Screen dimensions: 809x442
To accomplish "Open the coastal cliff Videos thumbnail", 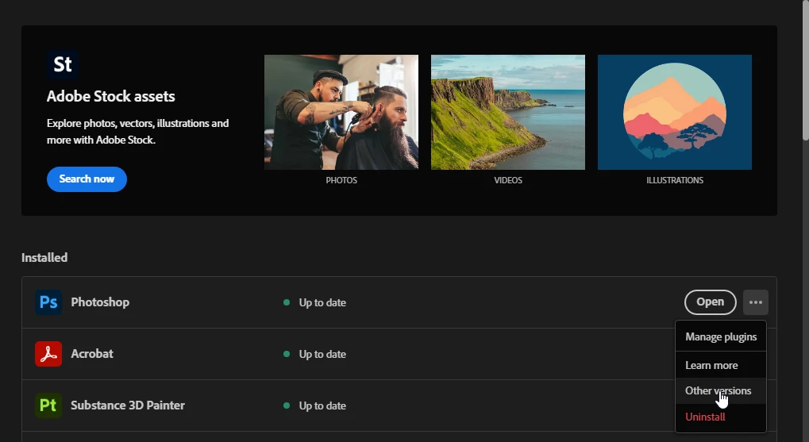I will pos(507,112).
